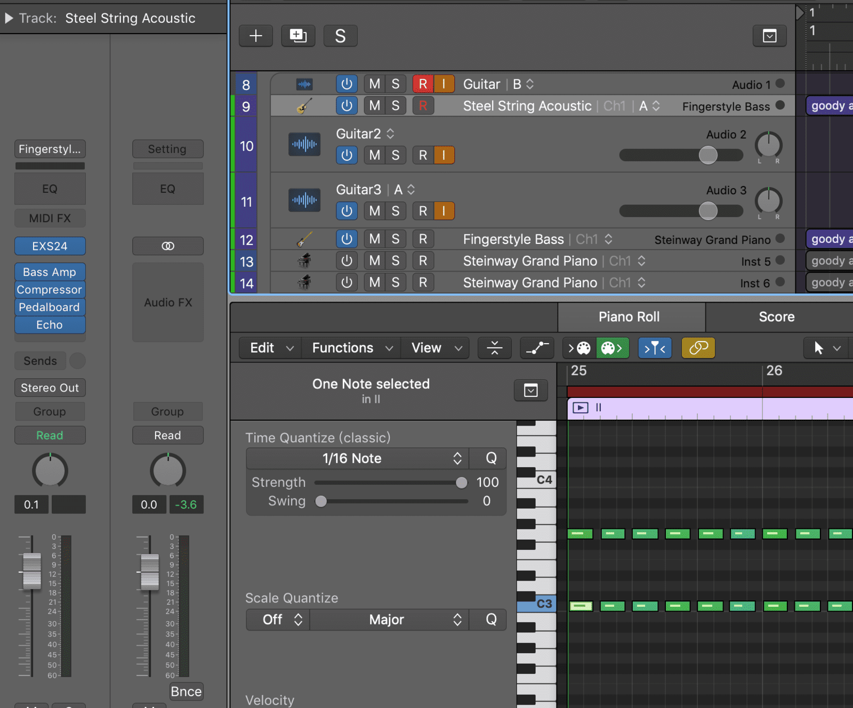Open the Compressor plug-in

pyautogui.click(x=50, y=290)
